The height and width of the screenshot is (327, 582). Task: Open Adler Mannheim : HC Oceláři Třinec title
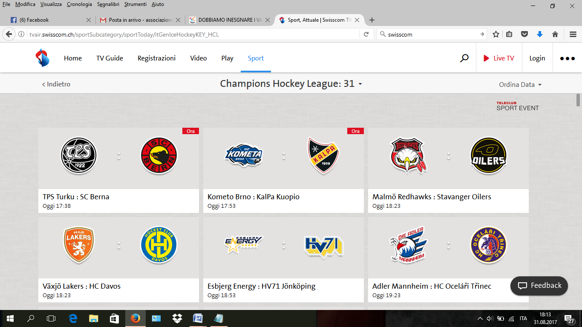[432, 286]
